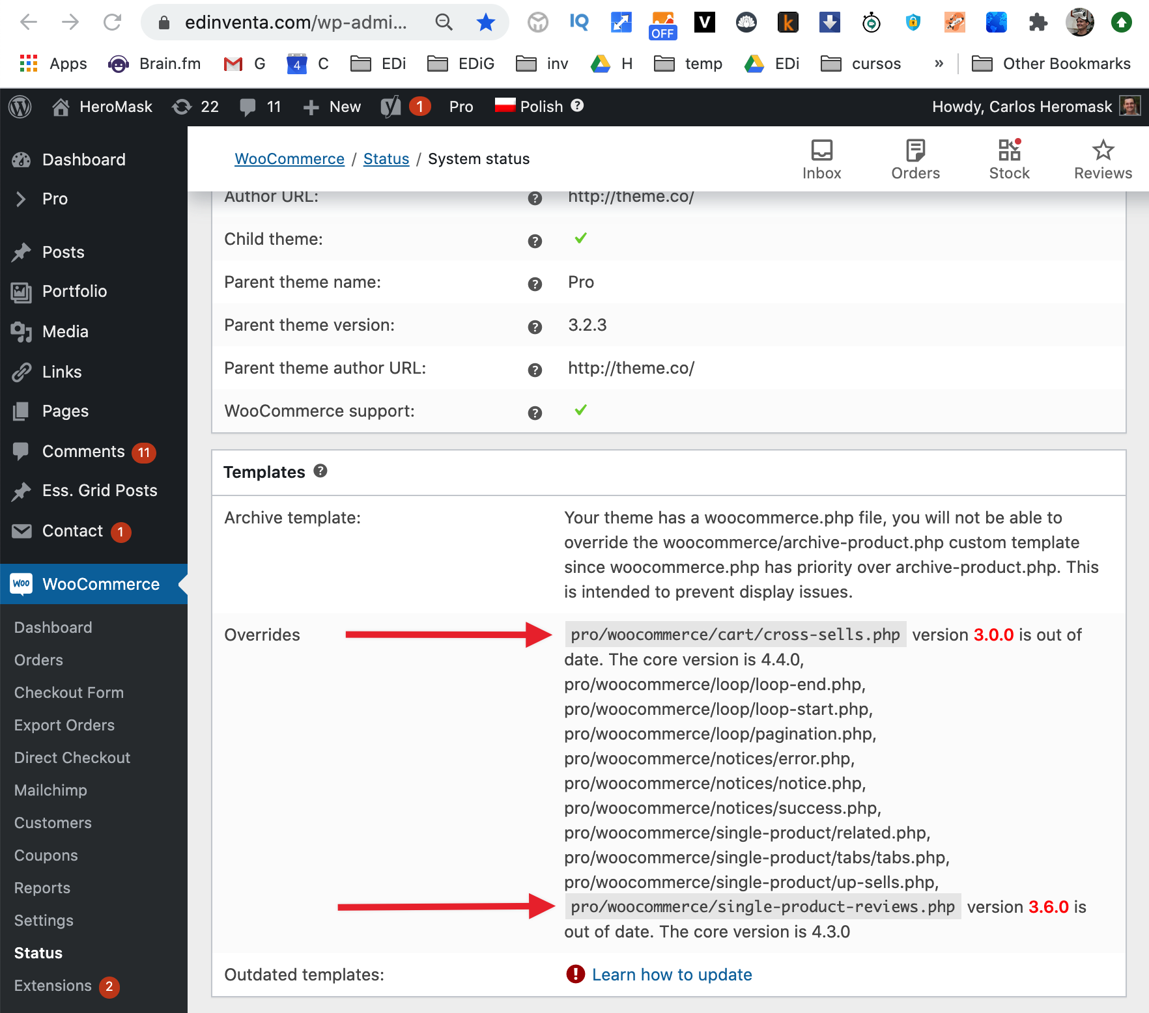
Task: Open the Stock activity panel
Action: [1010, 159]
